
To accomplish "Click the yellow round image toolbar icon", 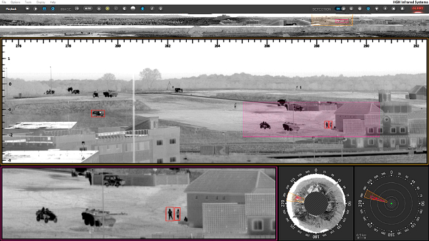I will (x=108, y=9).
